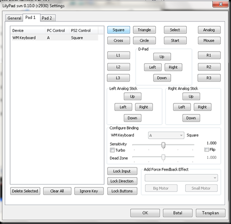
Task: Switch to the General tab
Action: coord(14,18)
